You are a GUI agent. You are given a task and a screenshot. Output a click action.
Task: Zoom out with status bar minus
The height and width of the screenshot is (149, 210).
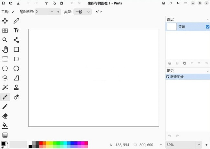(x=161, y=145)
